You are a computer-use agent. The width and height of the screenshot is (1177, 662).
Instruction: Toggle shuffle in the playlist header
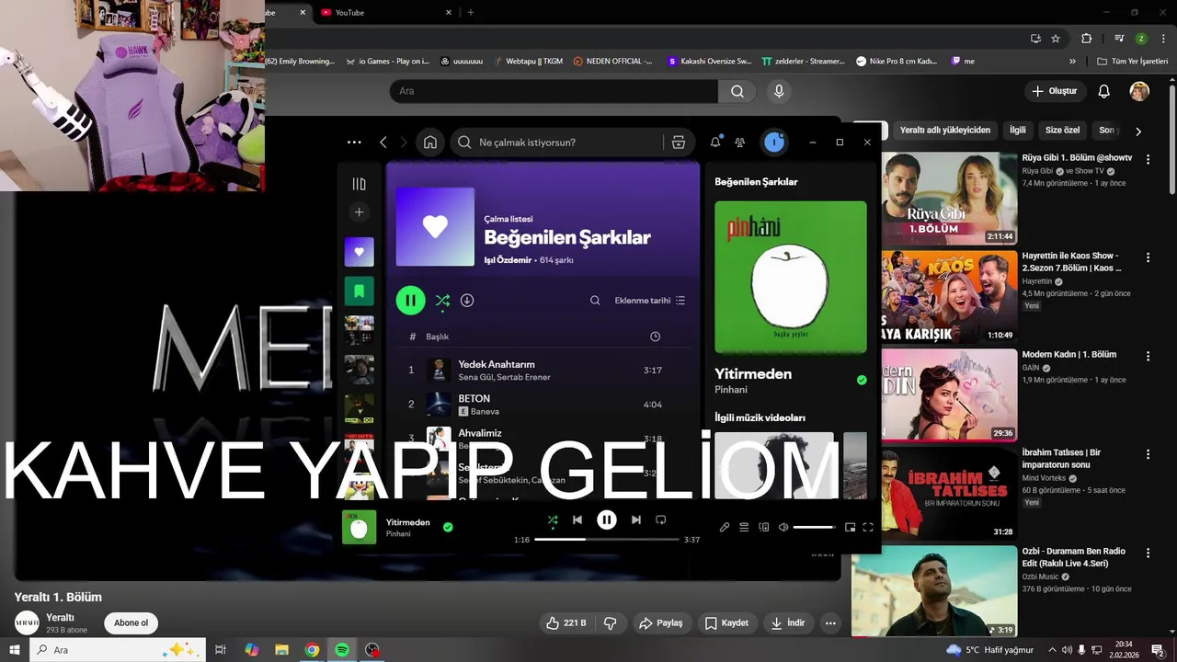point(442,301)
